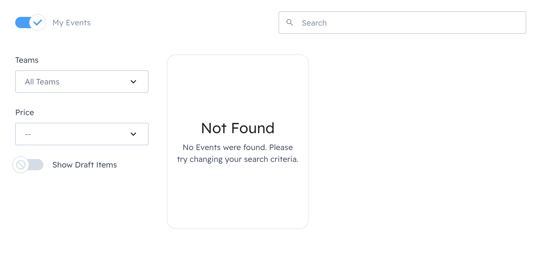The image size is (538, 259).
Task: Select the "All Teams" text in the dropdown
Action: pos(42,82)
